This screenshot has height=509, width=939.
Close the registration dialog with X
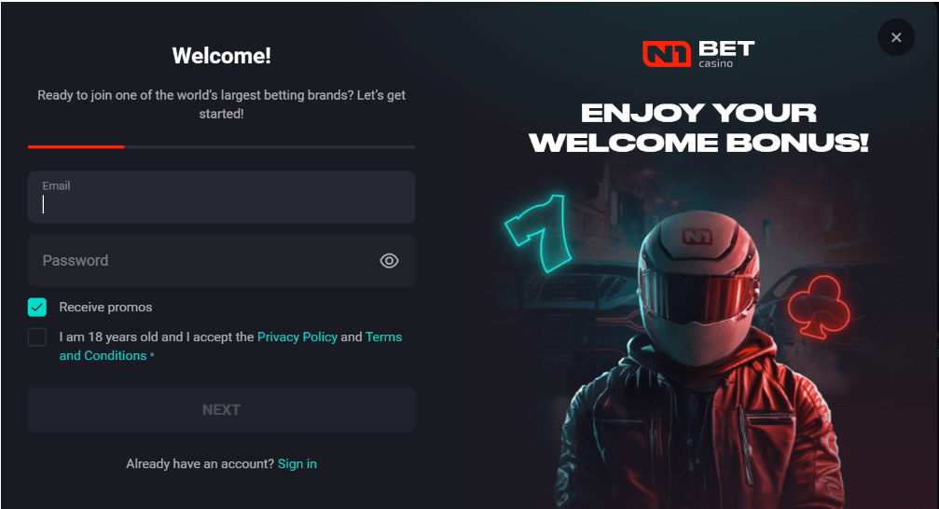pos(896,37)
